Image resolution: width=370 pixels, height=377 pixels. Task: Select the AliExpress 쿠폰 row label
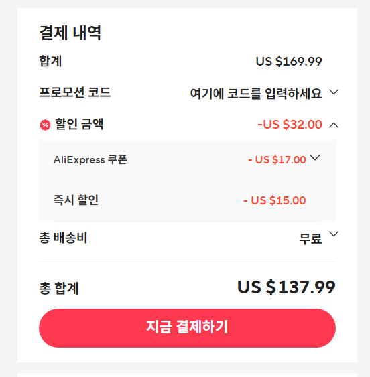90,159
